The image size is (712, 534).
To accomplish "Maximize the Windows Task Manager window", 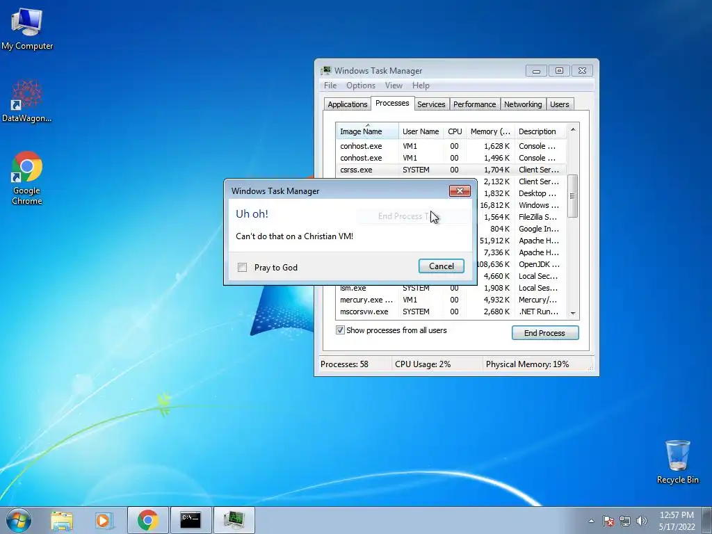I will 560,71.
